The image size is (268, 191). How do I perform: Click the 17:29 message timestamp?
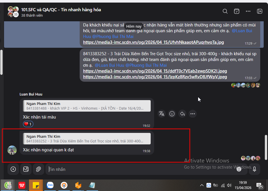point(248,43)
